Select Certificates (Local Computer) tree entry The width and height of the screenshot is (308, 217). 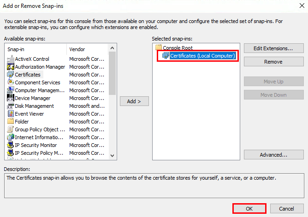pos(202,56)
